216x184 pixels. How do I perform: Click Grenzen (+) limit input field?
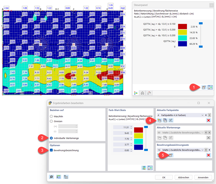pos(68,126)
